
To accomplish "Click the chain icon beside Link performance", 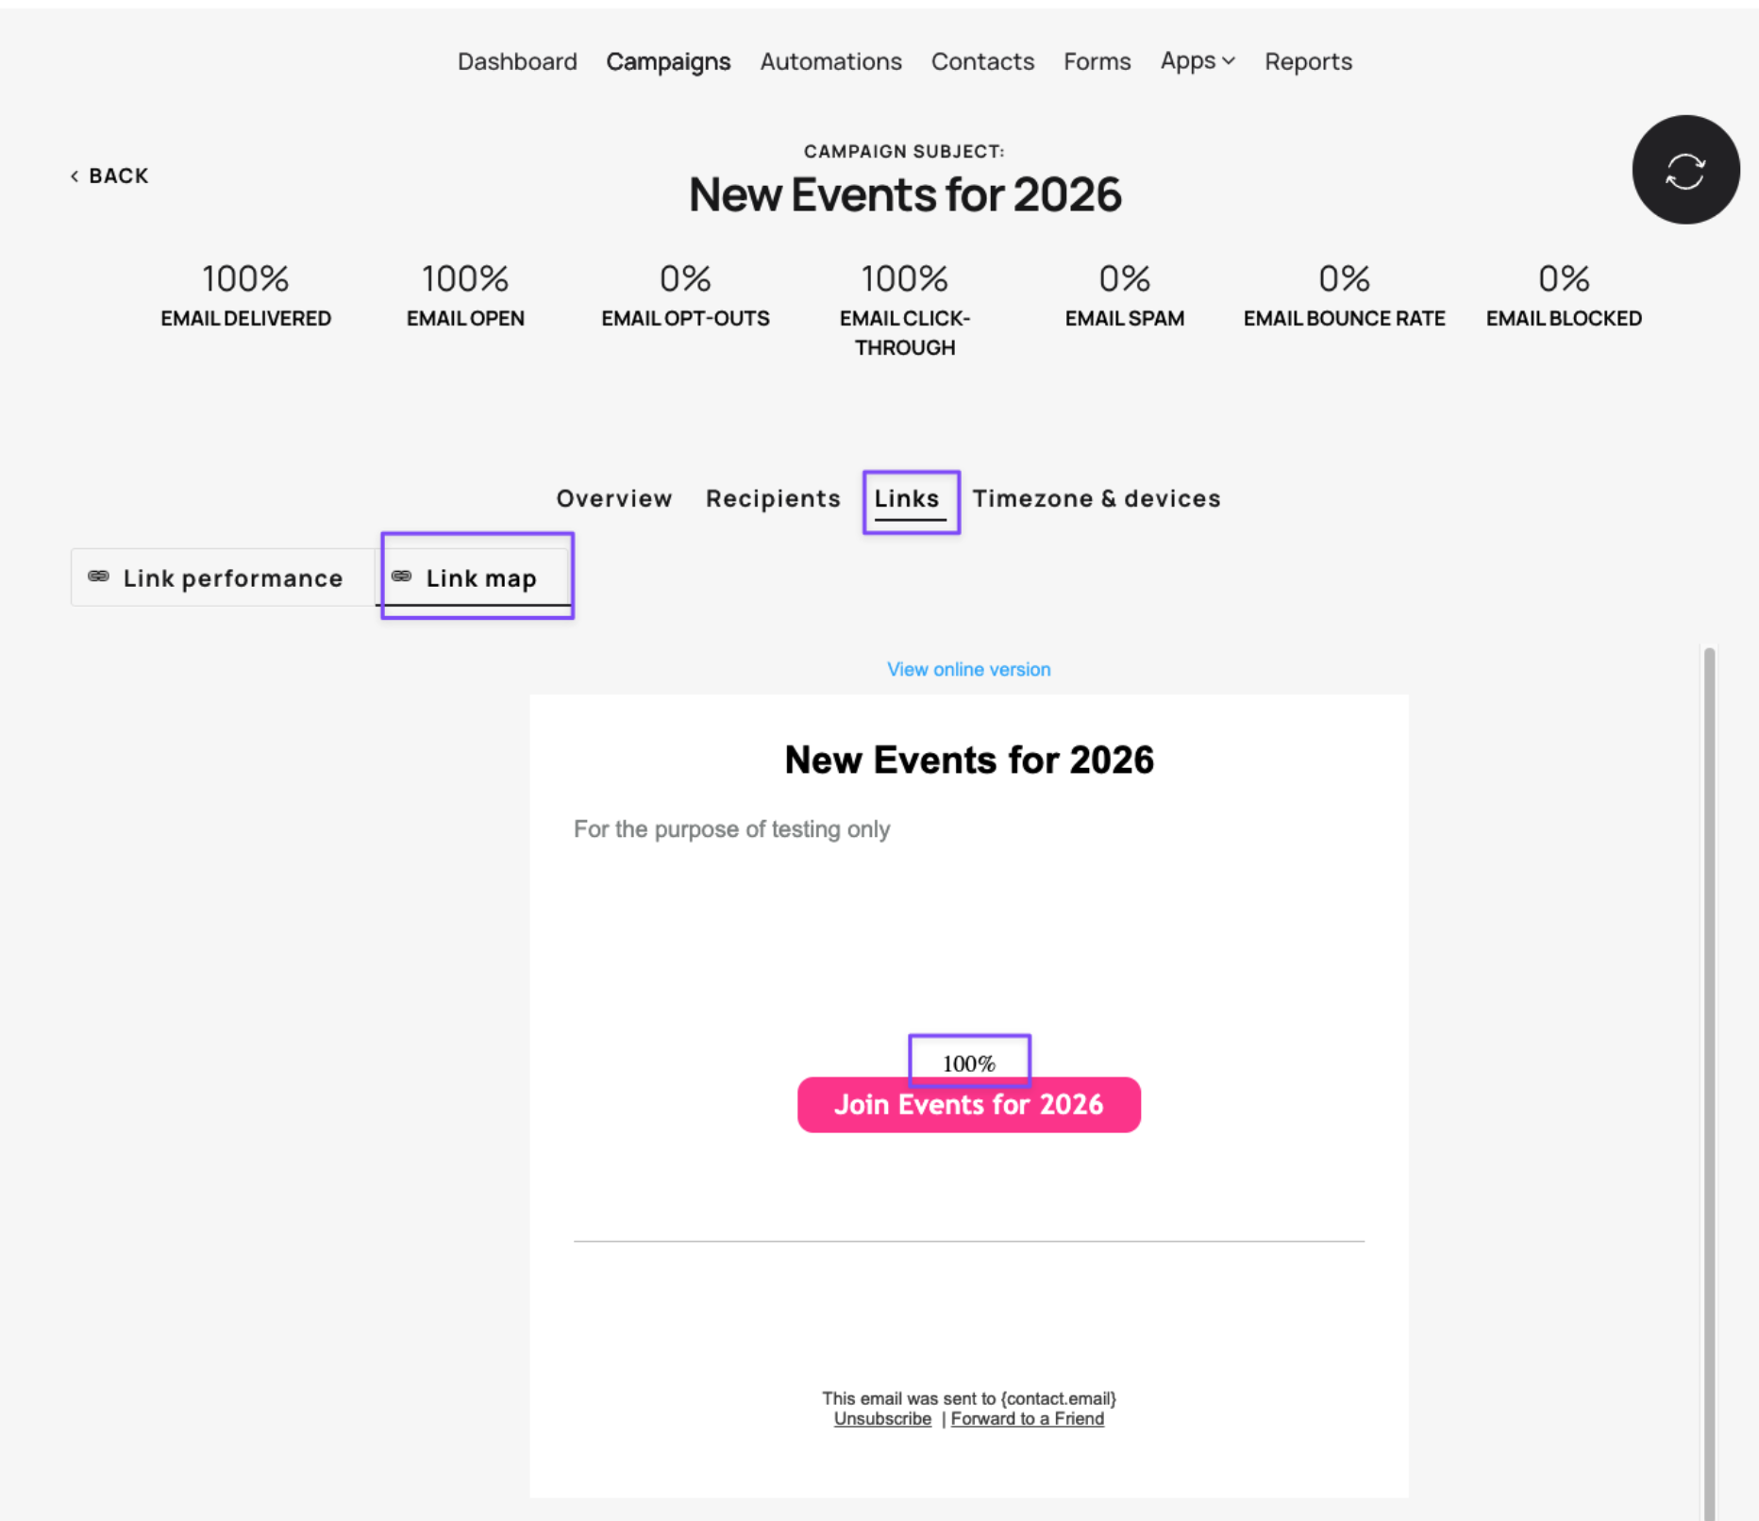I will pyautogui.click(x=99, y=577).
